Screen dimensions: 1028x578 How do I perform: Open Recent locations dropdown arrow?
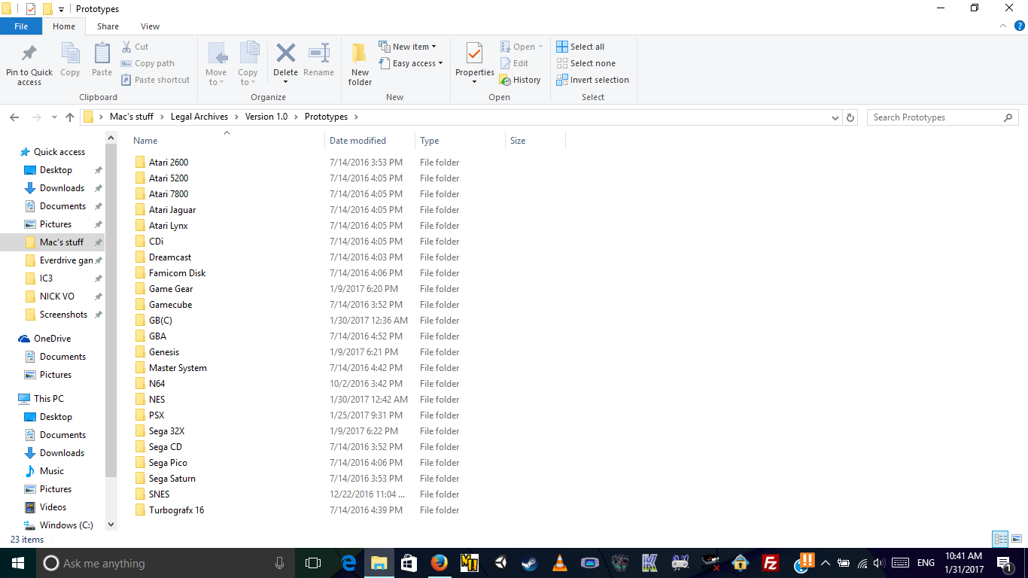(54, 117)
